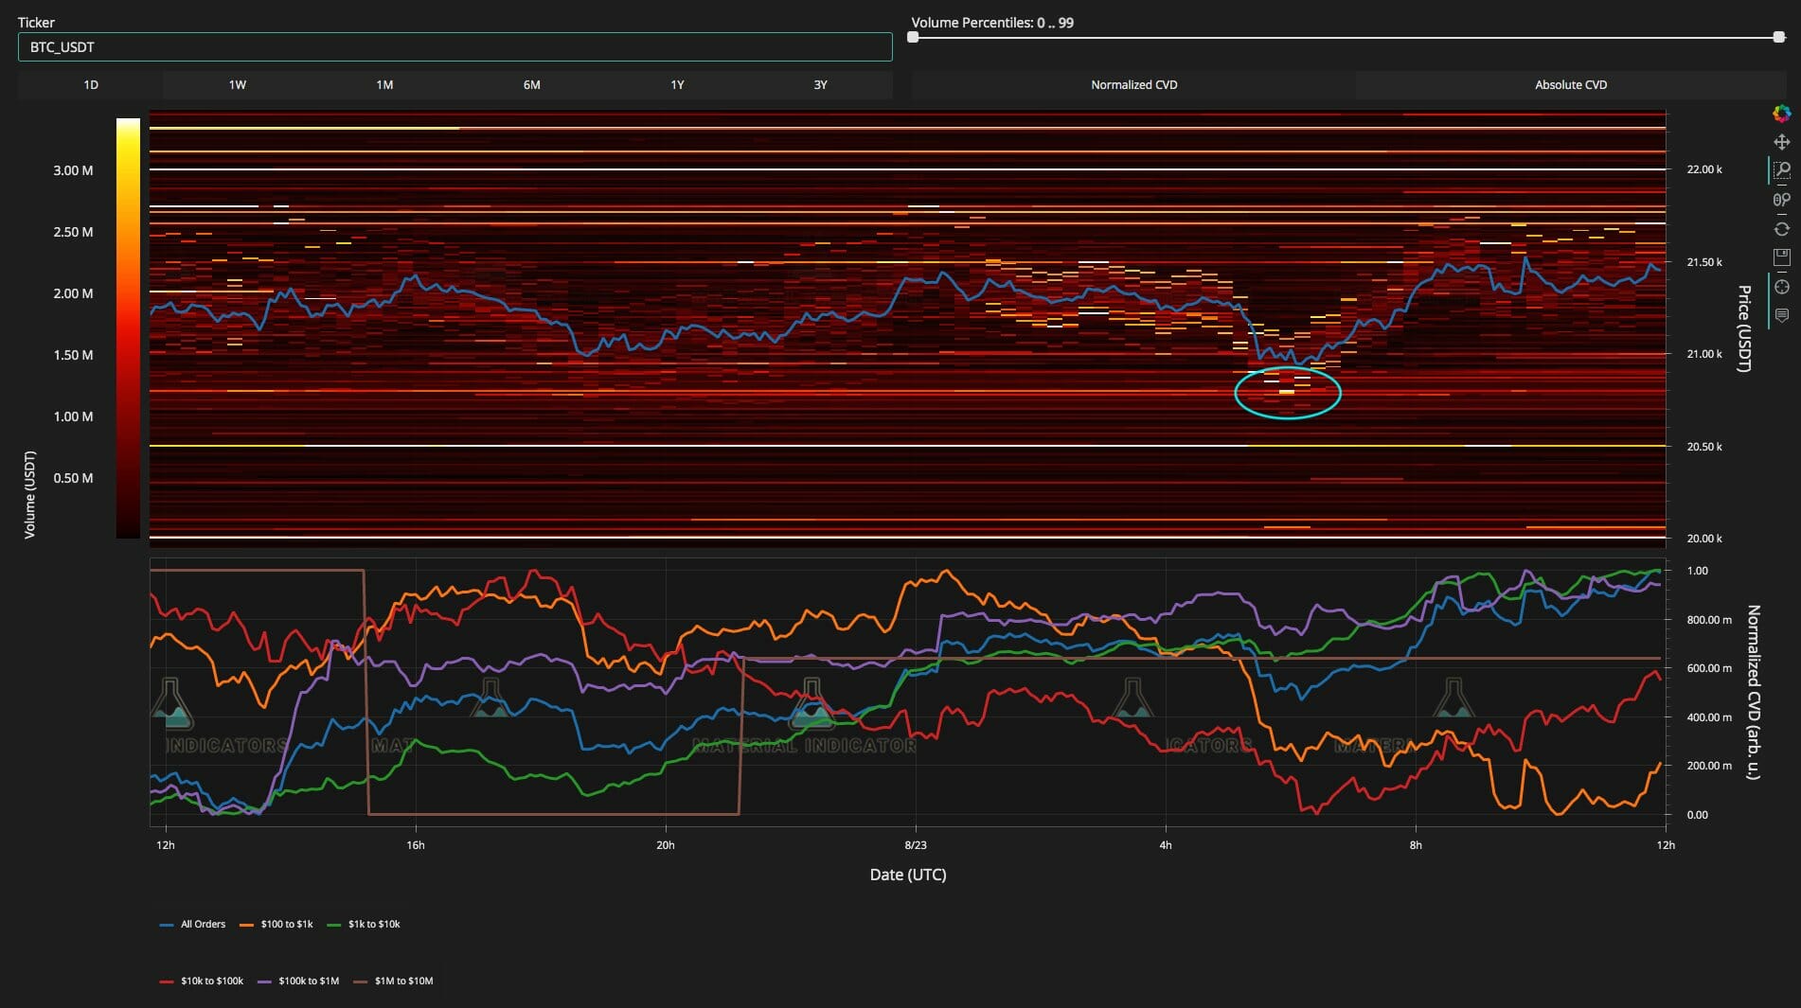Click the 3.00 M volume scale label
The height and width of the screenshot is (1008, 1801).
(x=73, y=170)
